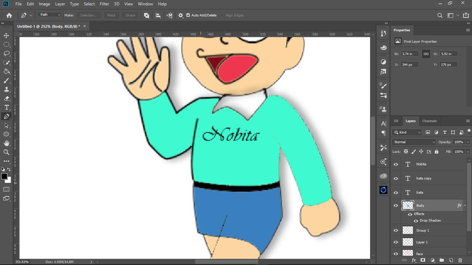This screenshot has width=472, height=265.
Task: Open the Character panel icon
Action: (383, 124)
